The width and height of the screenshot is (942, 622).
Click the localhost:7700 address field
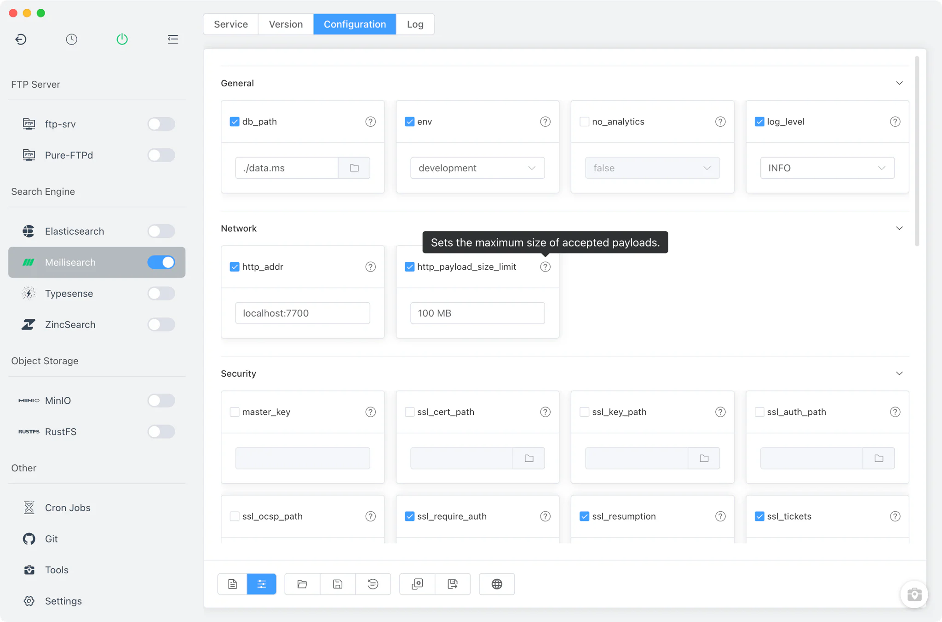click(x=303, y=313)
